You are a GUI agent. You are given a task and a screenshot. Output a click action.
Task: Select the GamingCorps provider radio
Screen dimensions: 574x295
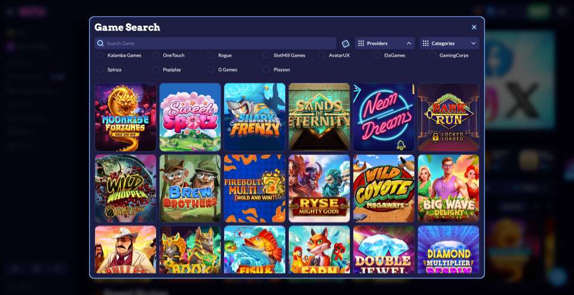coord(432,55)
